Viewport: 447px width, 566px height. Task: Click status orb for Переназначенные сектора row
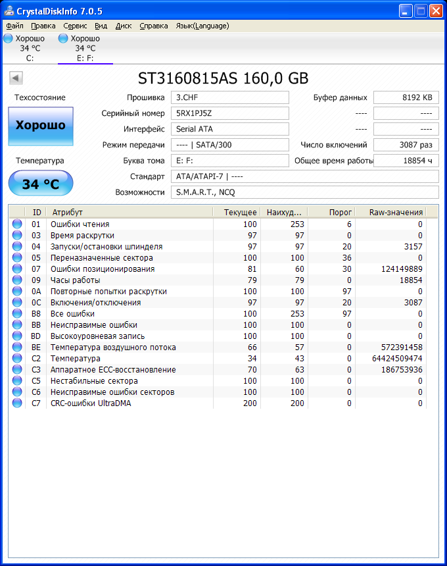coord(17,258)
